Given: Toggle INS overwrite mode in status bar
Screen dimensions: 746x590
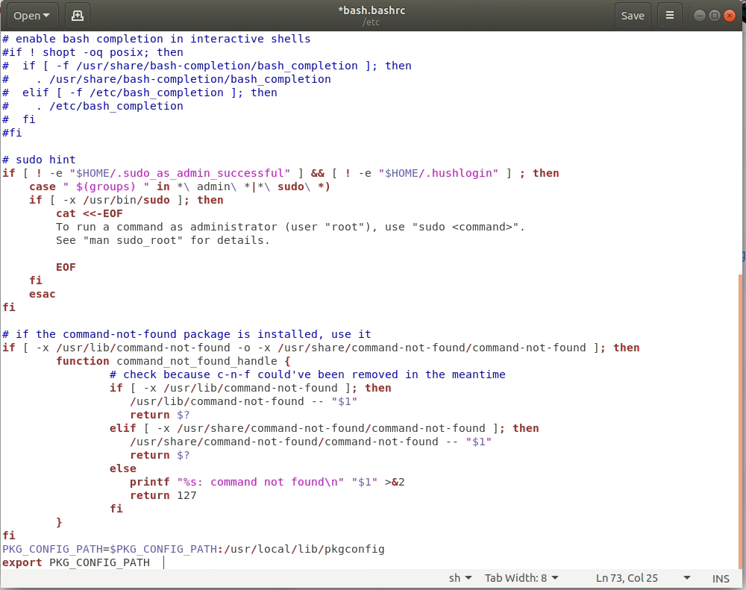Looking at the screenshot, I should [x=721, y=578].
